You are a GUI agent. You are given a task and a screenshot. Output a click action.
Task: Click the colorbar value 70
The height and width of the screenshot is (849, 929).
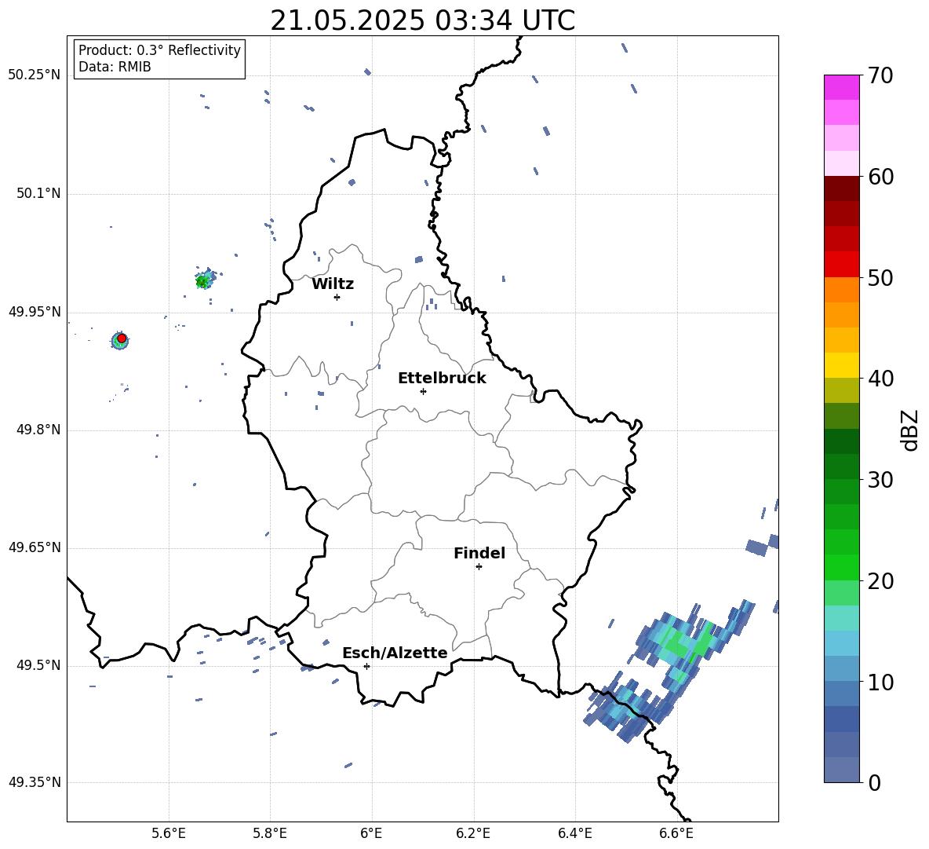(x=880, y=76)
